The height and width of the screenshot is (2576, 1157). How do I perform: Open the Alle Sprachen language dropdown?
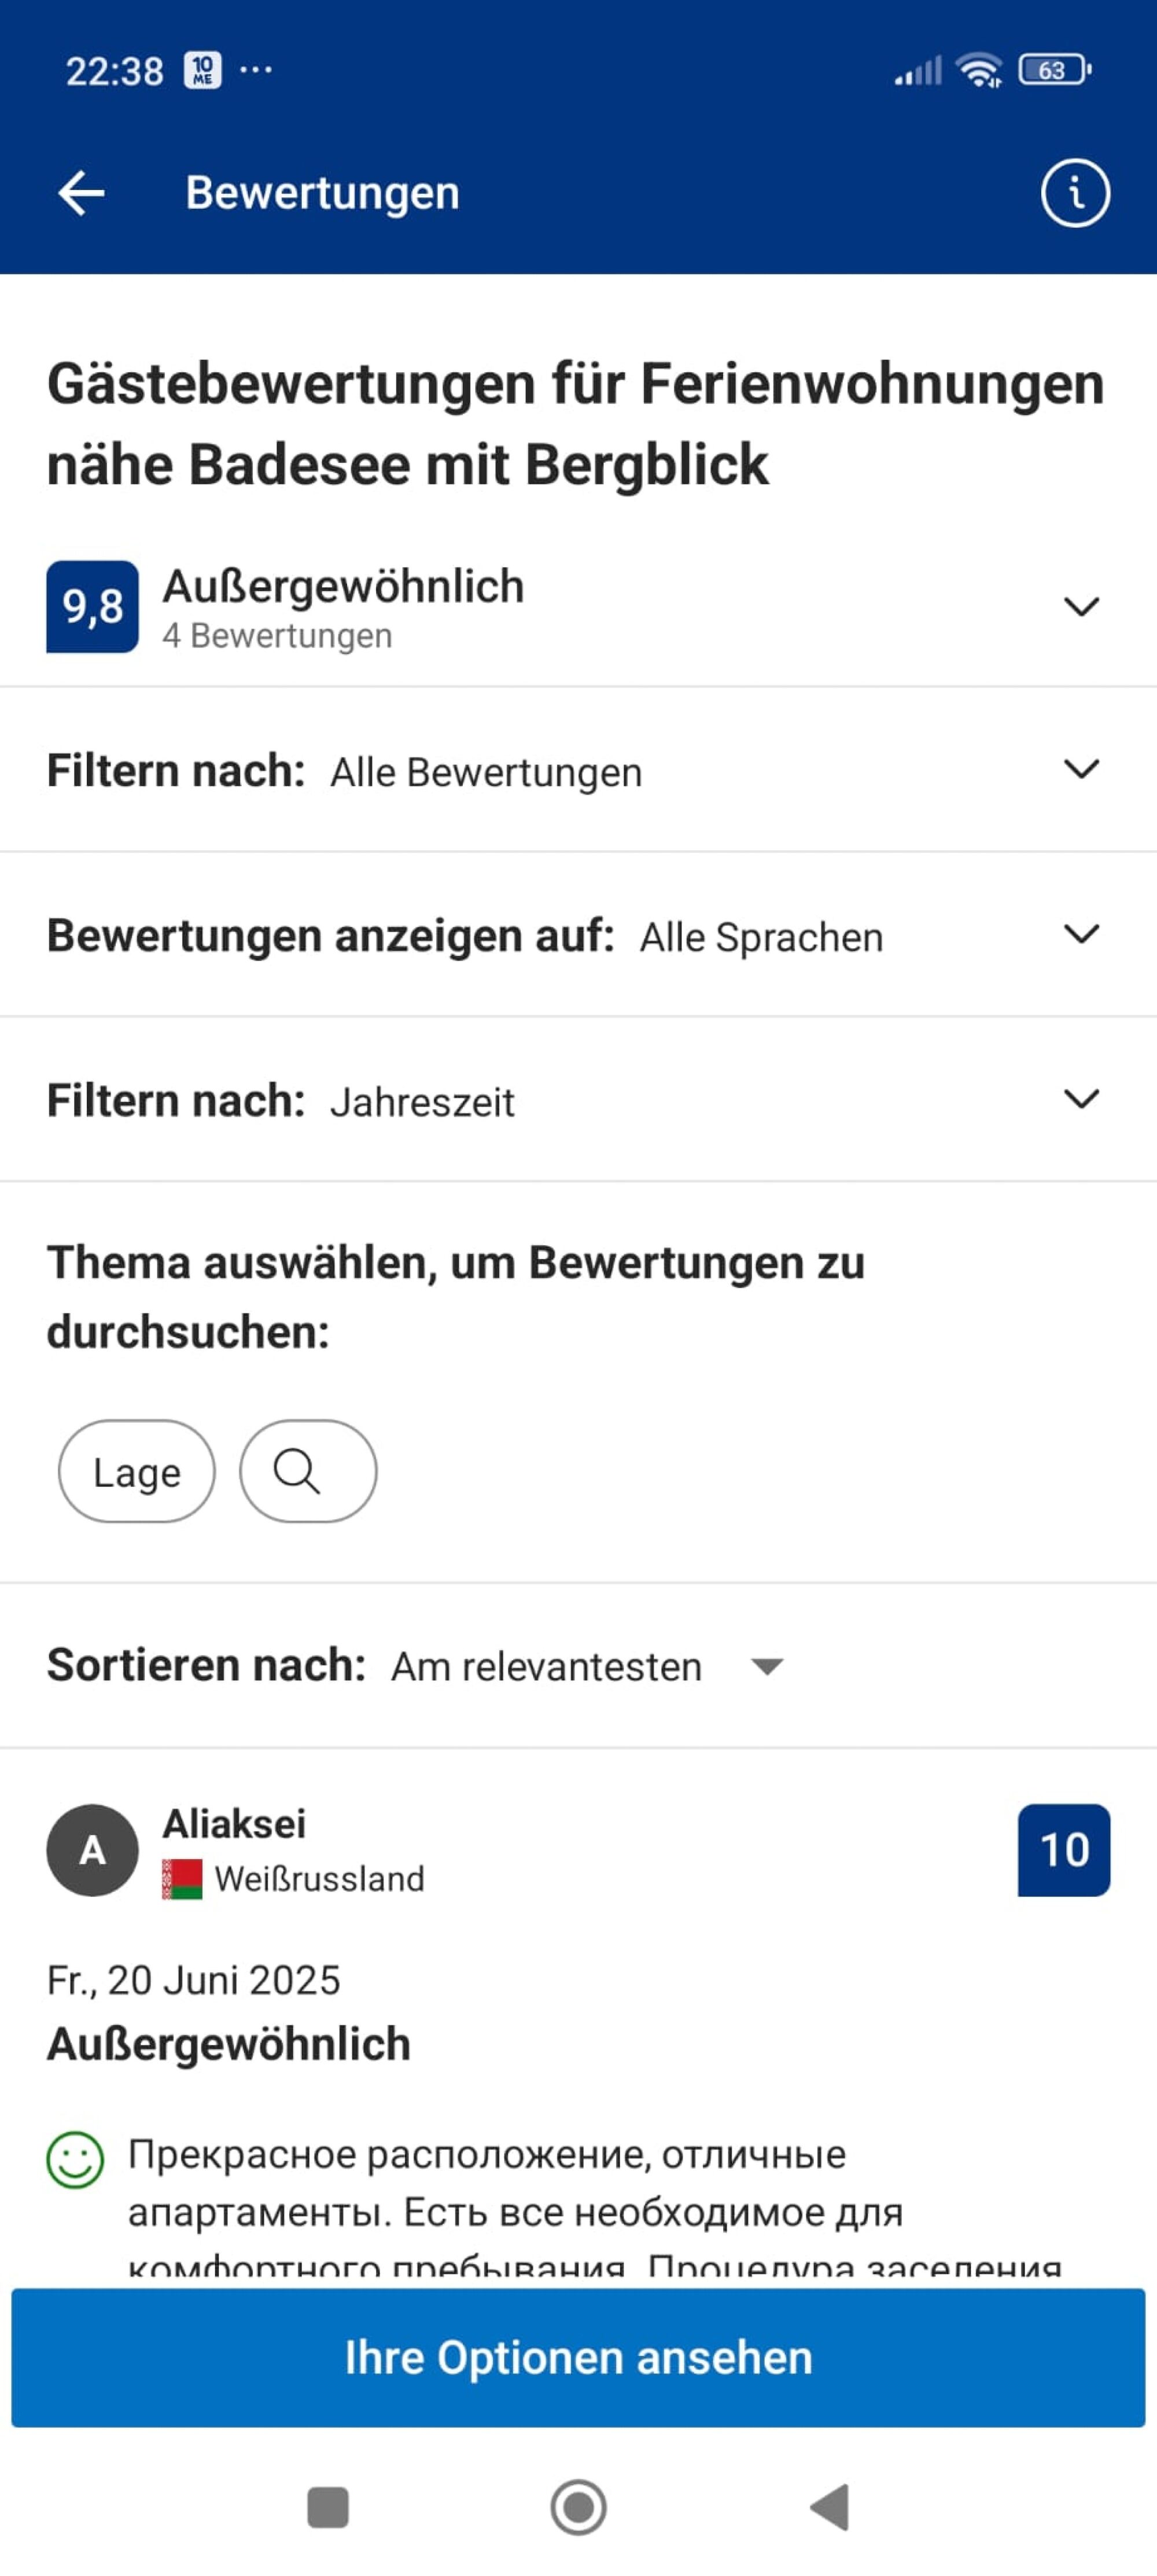point(1081,934)
